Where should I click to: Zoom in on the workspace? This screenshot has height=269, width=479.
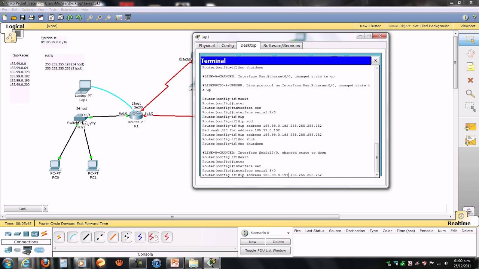pos(90,18)
